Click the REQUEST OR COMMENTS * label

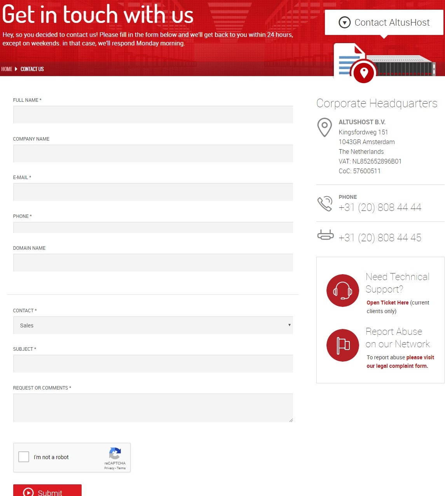(x=42, y=388)
